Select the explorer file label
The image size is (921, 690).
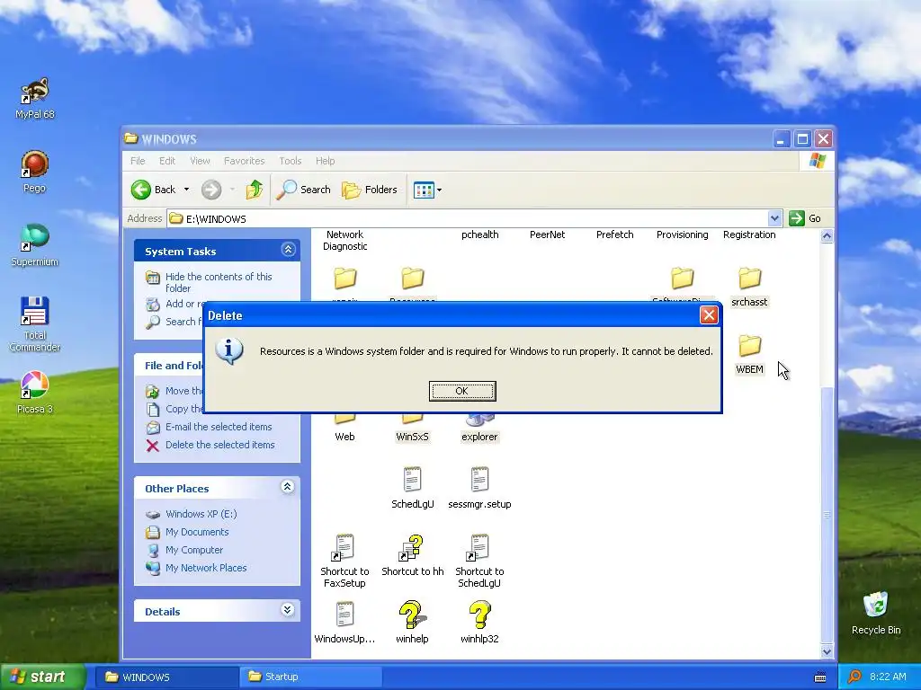click(x=479, y=437)
